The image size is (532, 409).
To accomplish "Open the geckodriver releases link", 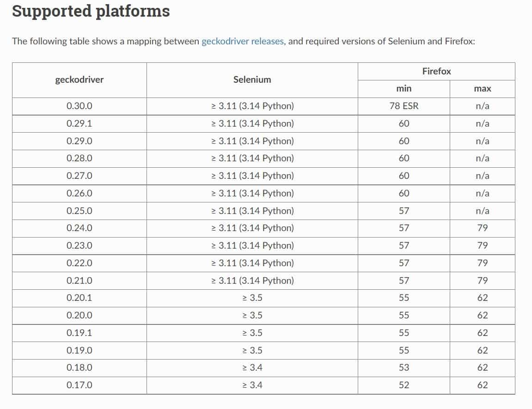I will tap(243, 41).
